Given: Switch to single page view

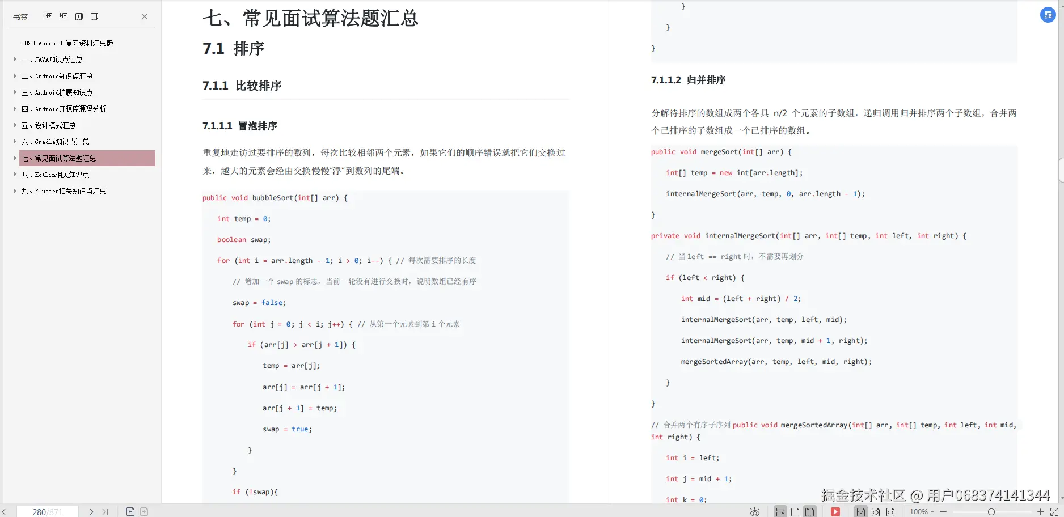Looking at the screenshot, I should [x=795, y=512].
